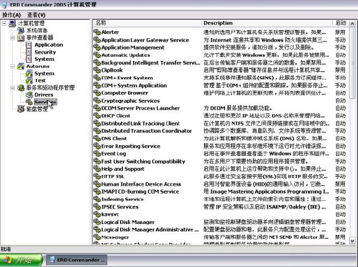Click the Alerter service gear icon
358x267 pixels.
point(97,32)
